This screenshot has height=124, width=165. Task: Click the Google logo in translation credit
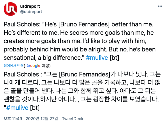pos(33,66)
